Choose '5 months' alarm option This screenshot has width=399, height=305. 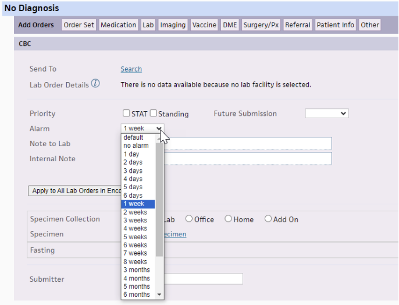click(x=138, y=286)
